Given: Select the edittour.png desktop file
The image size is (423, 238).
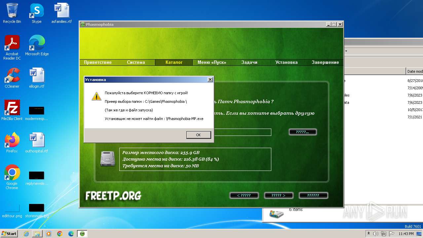Looking at the screenshot, I should (12, 211).
